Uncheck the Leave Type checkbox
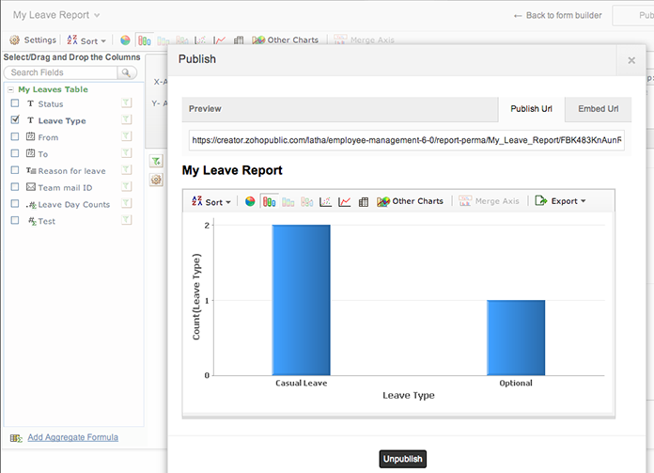This screenshot has width=654, height=473. click(15, 120)
